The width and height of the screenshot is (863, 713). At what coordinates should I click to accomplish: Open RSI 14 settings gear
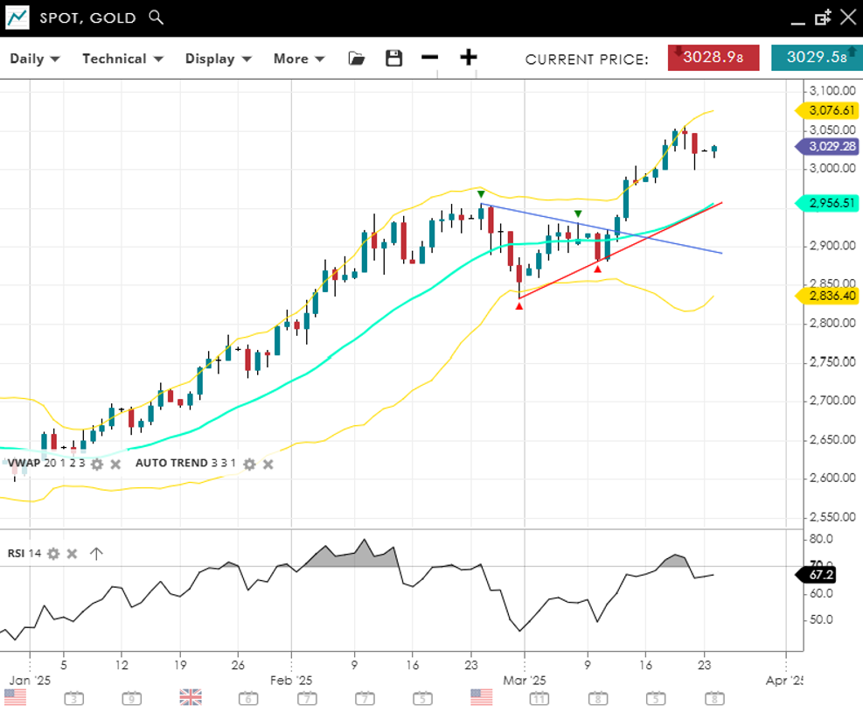tap(53, 554)
